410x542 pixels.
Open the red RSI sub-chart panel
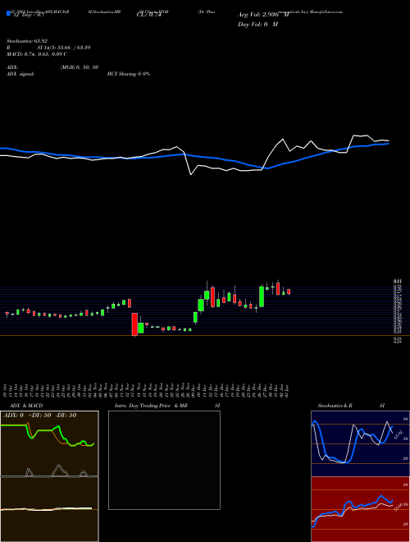(360, 509)
